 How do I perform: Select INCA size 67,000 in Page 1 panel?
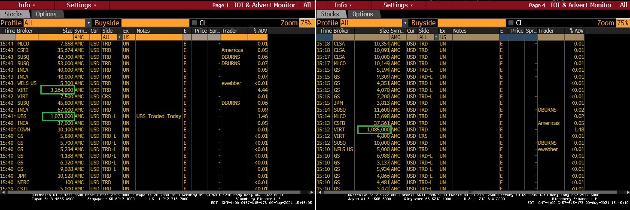pyautogui.click(x=64, y=110)
